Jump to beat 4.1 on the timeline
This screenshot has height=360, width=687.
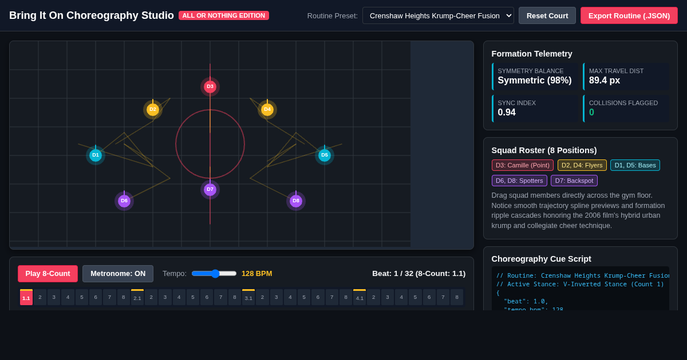(x=360, y=297)
